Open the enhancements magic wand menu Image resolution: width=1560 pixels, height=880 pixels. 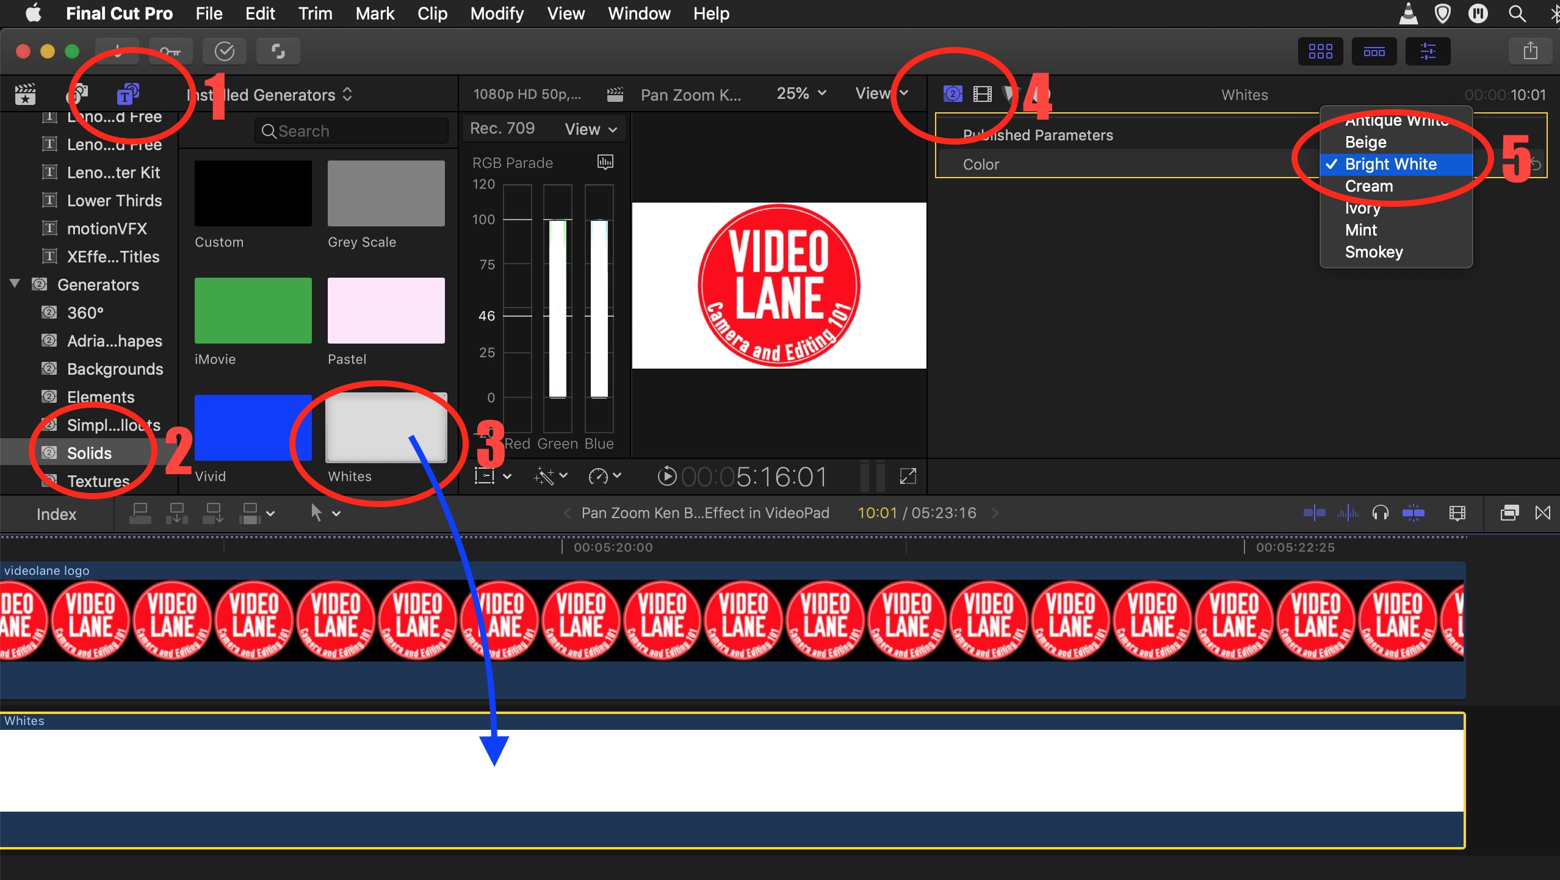point(551,476)
